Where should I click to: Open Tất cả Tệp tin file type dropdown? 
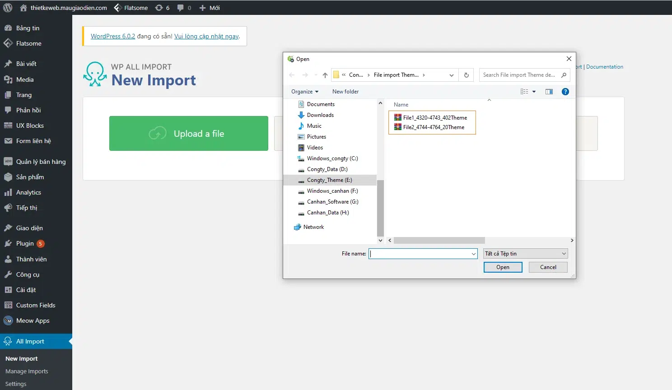pyautogui.click(x=525, y=254)
